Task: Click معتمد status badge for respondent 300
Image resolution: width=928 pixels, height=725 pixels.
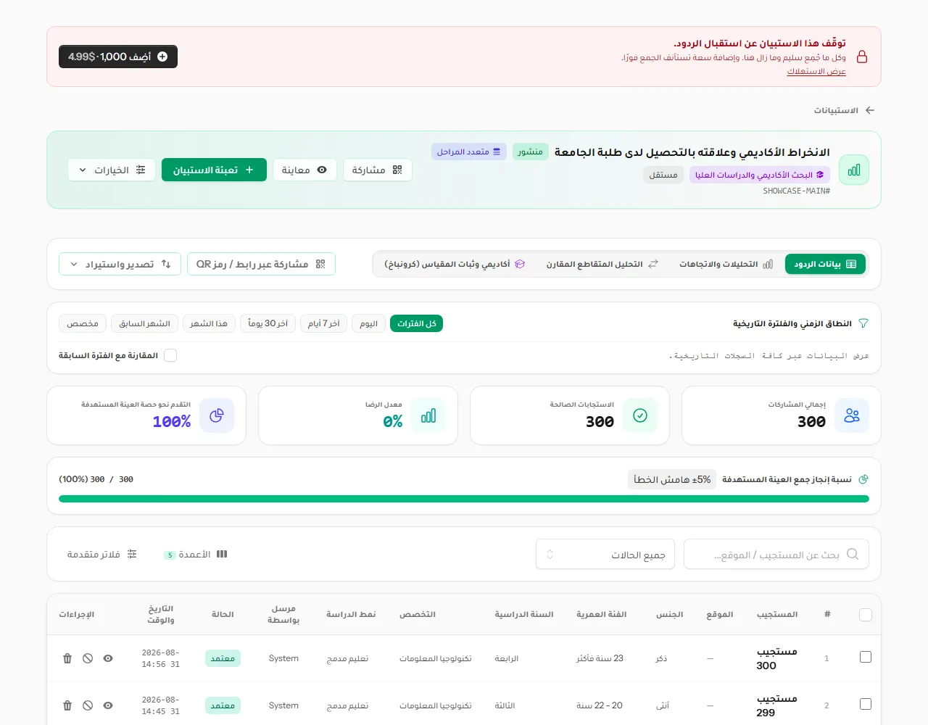Action: [x=223, y=658]
